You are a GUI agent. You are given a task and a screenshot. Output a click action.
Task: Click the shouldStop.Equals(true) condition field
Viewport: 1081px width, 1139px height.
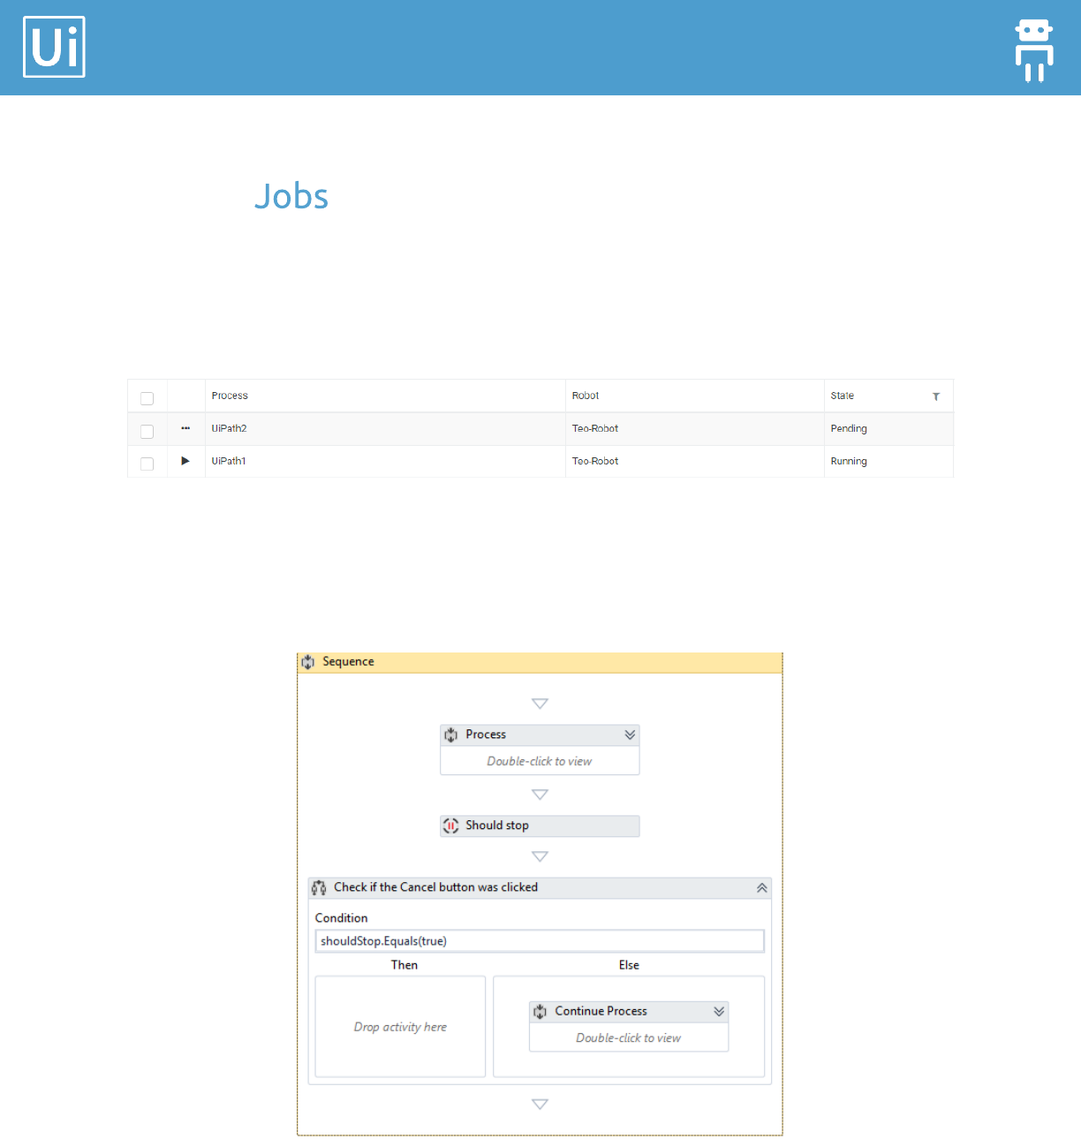click(540, 941)
